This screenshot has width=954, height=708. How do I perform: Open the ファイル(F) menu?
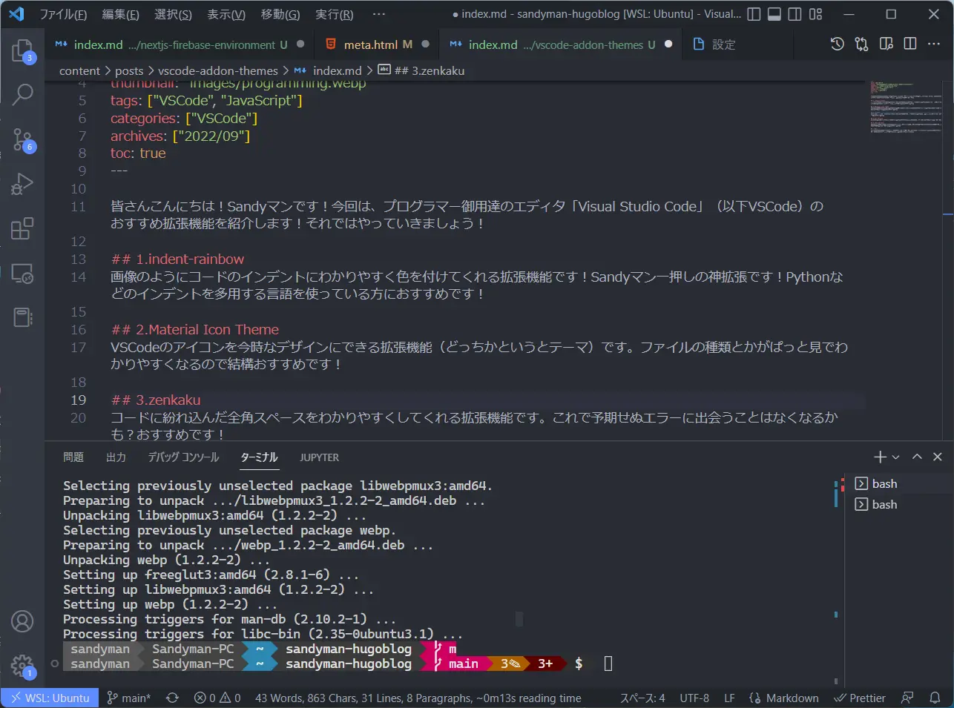point(63,14)
